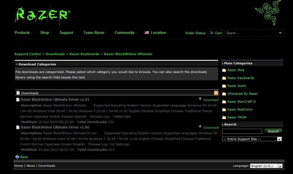
Task: Click the download arrow icon for Driver v1.01
Action: coord(200,99)
